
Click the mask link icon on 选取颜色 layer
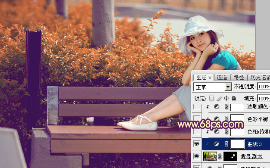point(227,107)
